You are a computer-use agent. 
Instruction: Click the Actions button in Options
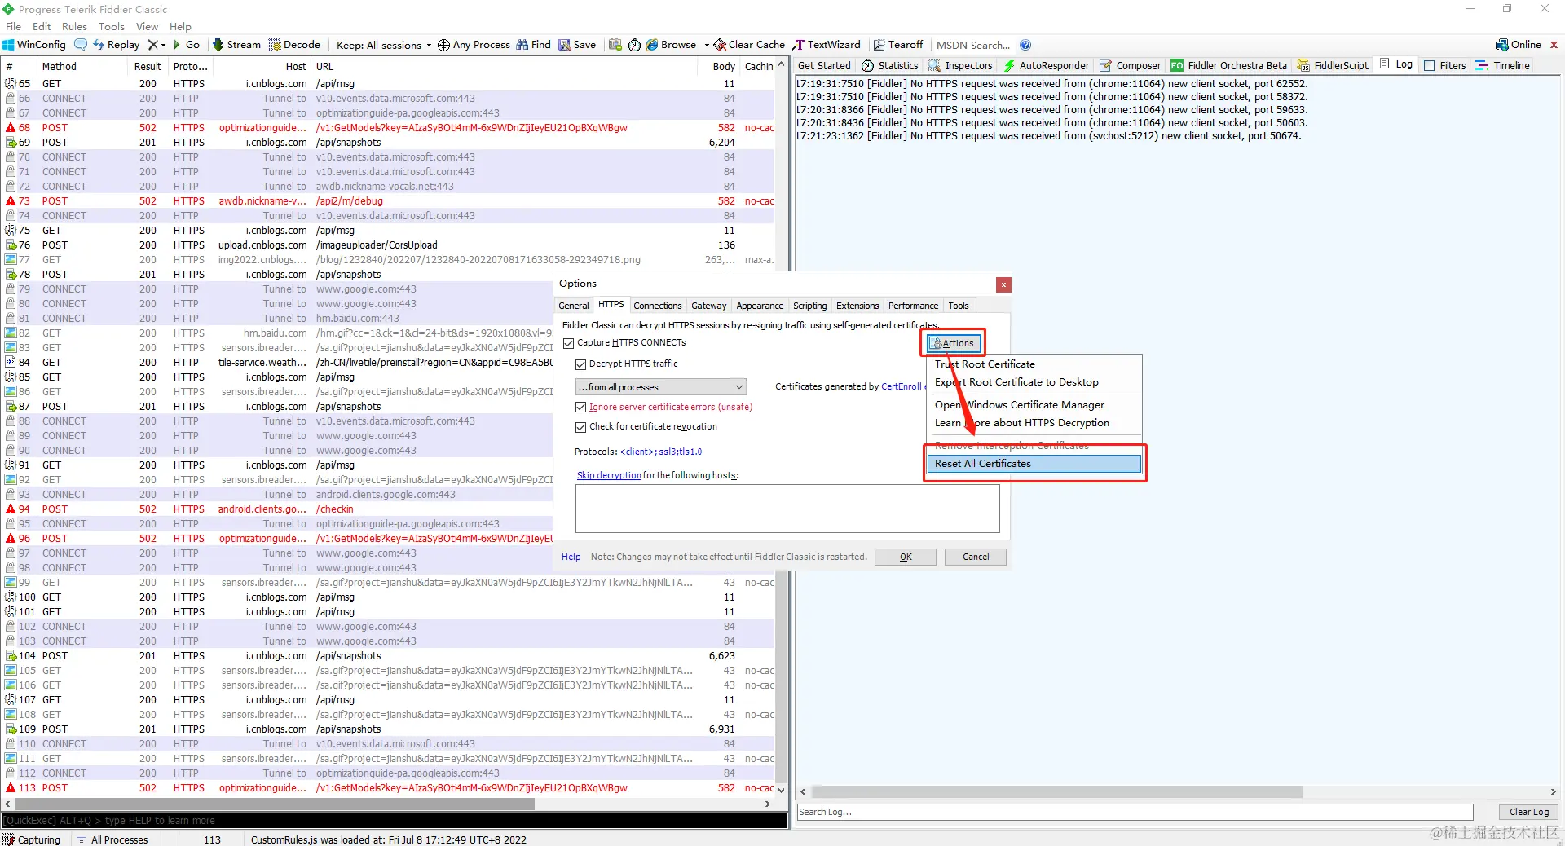953,343
